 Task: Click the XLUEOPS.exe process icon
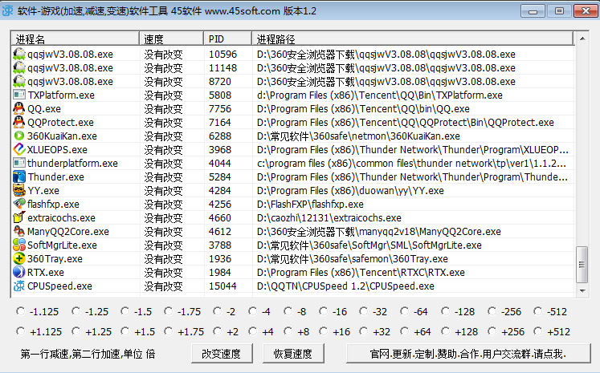click(x=19, y=149)
